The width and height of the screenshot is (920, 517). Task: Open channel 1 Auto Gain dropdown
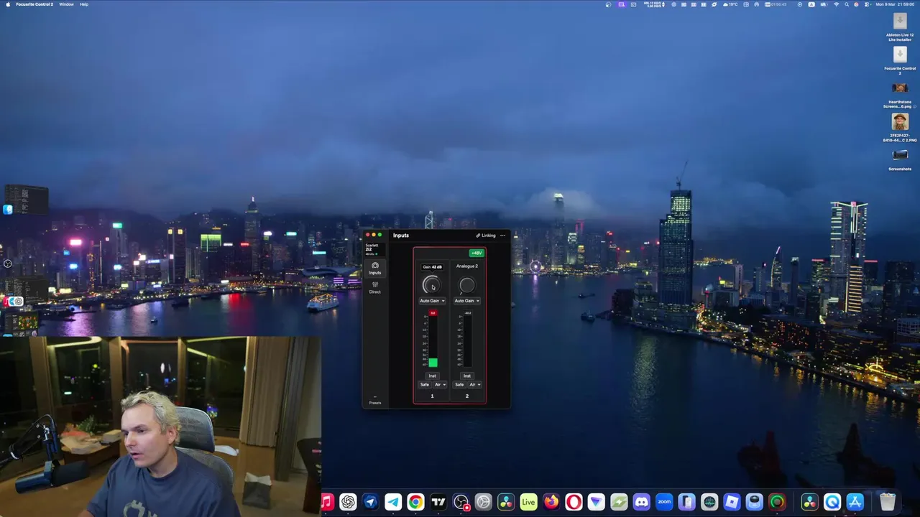(x=432, y=301)
